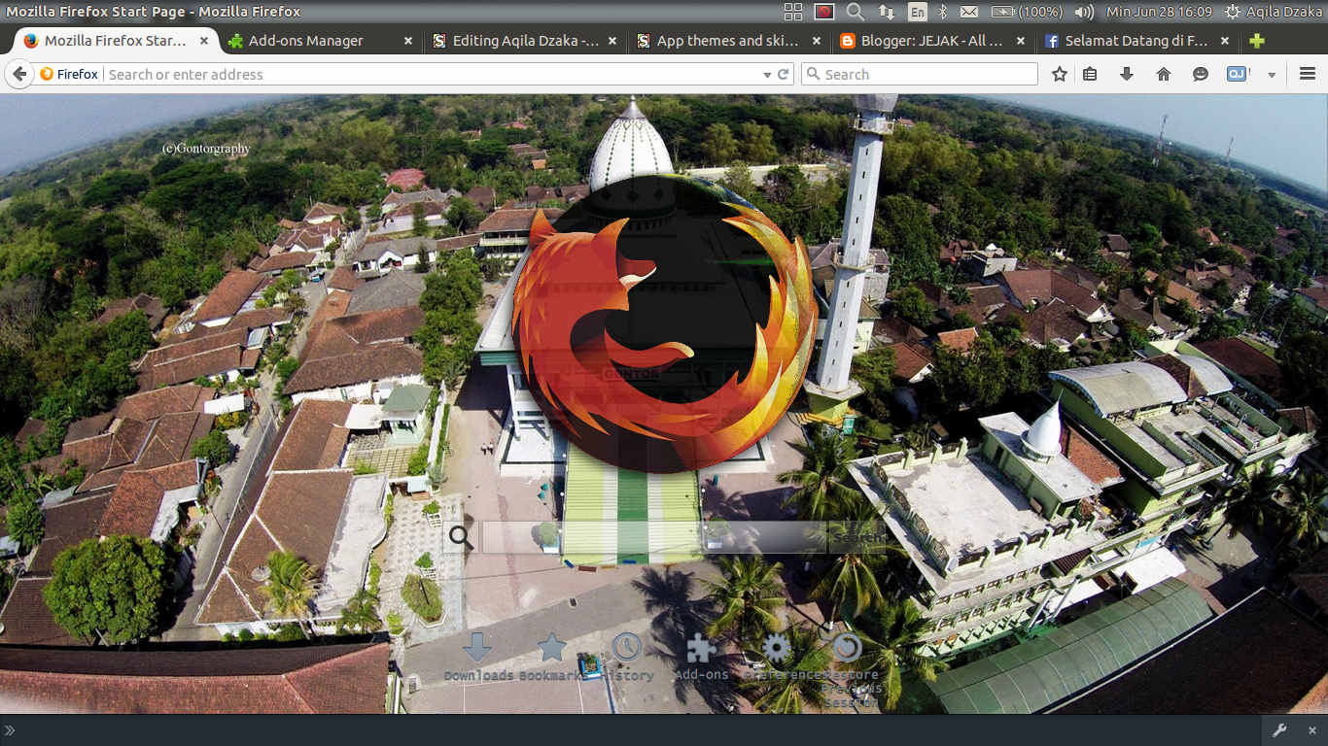1328x746 pixels.
Task: Go to Firefox home page icon
Action: tap(1164, 74)
